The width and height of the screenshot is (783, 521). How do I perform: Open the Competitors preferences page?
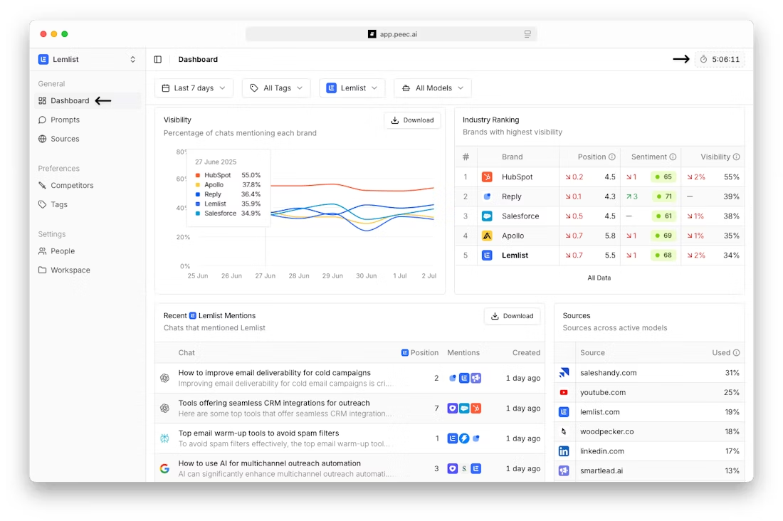pos(72,185)
